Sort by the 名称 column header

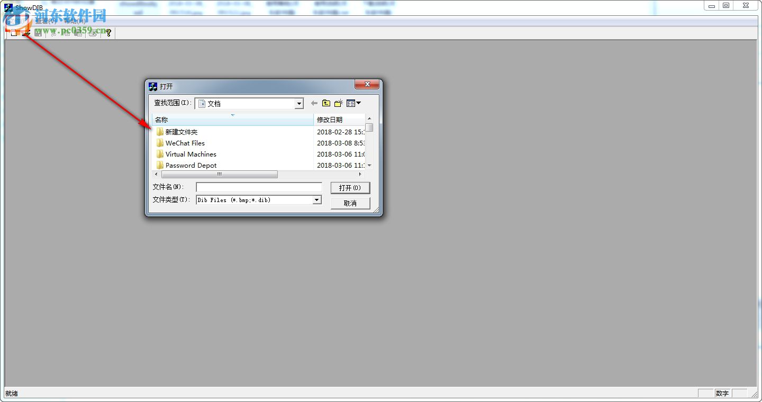233,120
